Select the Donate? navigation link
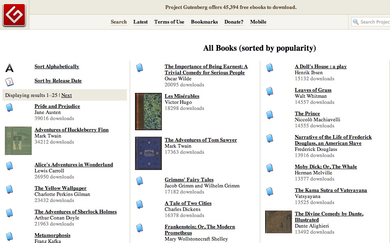390x243 pixels. click(234, 22)
